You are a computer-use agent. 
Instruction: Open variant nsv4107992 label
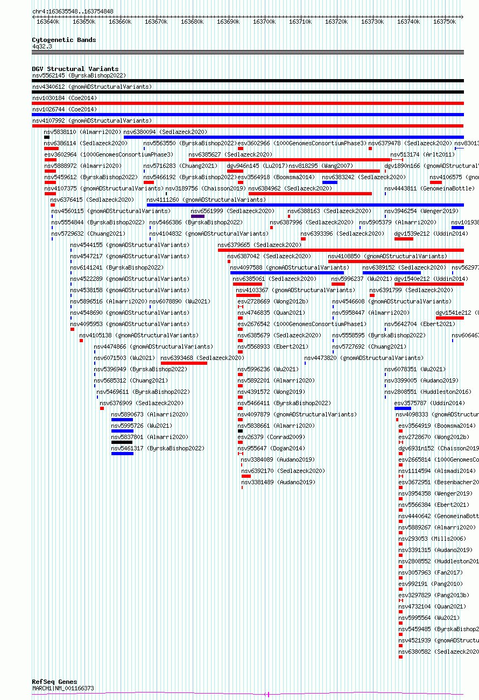click(92, 121)
